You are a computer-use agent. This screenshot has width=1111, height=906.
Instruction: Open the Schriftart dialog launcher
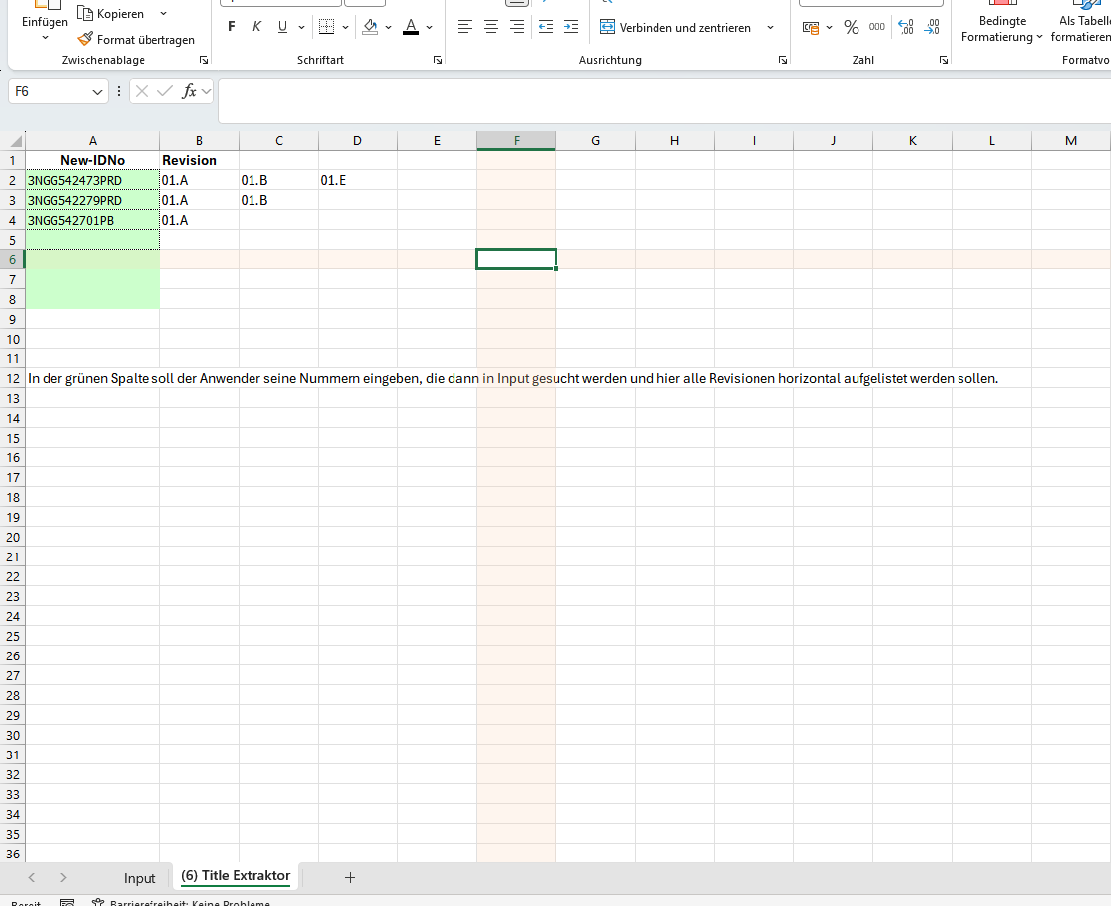[x=438, y=61]
